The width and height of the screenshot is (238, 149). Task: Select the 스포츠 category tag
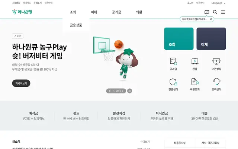(17, 36)
